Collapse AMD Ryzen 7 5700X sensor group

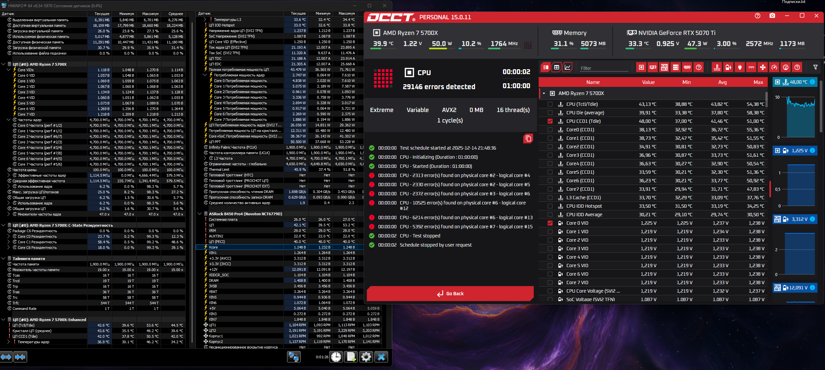(x=544, y=93)
